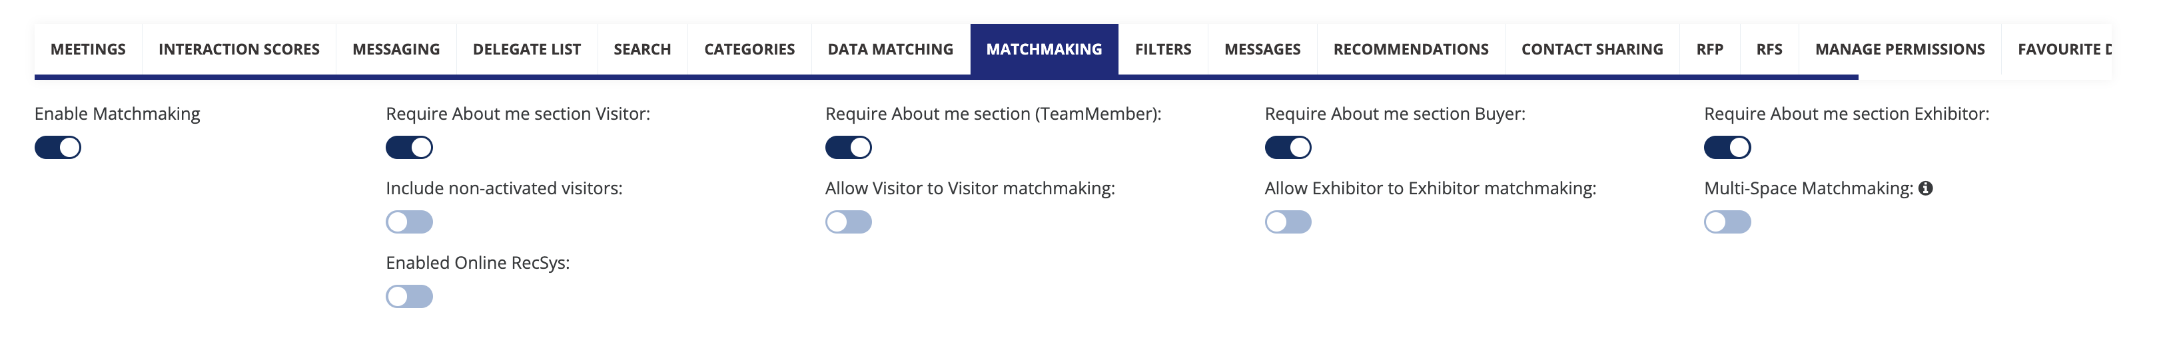Enable the Multi-Space Matchmaking toggle
Screen dimensions: 2165x342
click(1727, 222)
